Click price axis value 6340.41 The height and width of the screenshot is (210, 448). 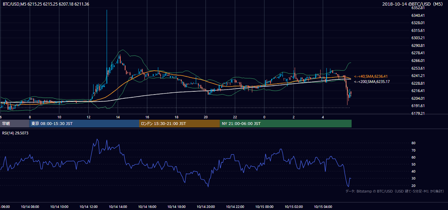418,15
